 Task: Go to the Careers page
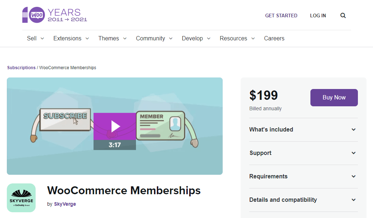(x=274, y=39)
